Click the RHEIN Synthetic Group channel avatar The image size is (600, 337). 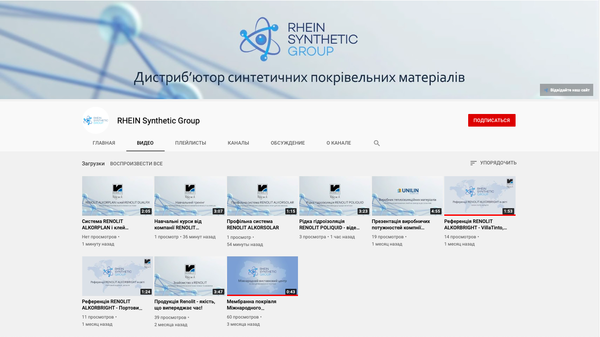[96, 120]
